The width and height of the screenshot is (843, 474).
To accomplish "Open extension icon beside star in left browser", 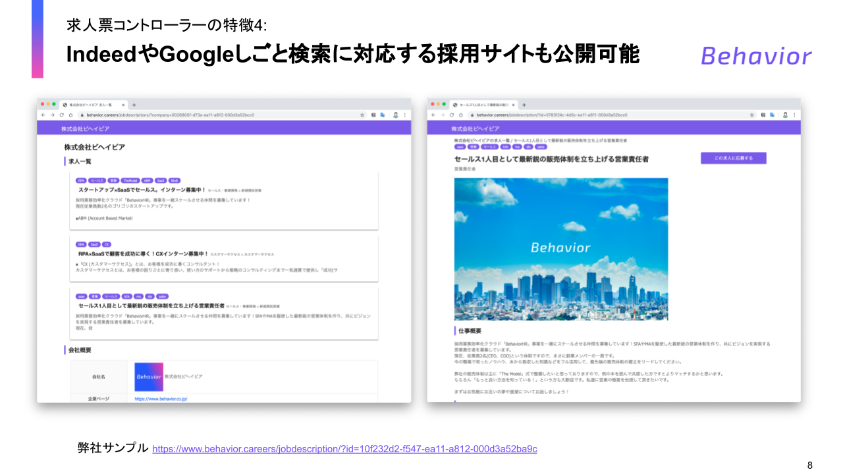I will pyautogui.click(x=373, y=115).
